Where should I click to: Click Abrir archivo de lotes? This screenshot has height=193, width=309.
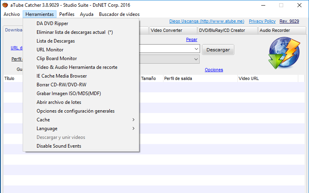81,102
